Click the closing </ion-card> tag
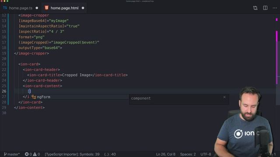Viewport: 280px width, 157px height. point(30,102)
